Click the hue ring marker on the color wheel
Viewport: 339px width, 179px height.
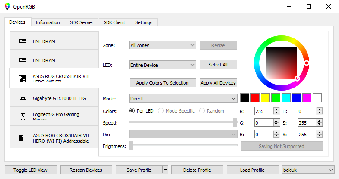tap(306, 63)
